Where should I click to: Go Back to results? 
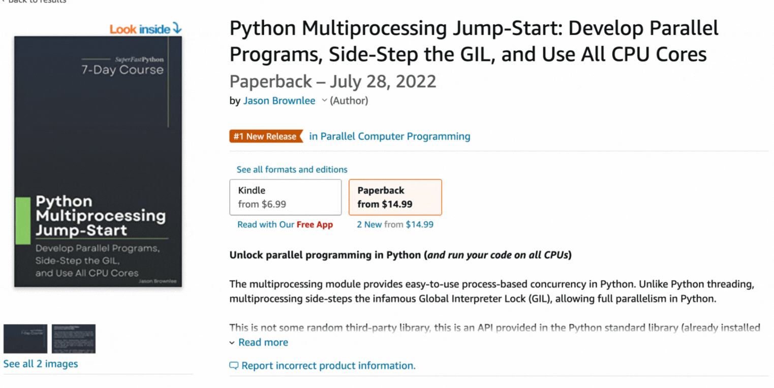(37, 2)
